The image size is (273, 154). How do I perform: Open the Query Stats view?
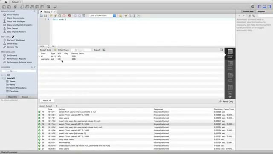coord(230,89)
